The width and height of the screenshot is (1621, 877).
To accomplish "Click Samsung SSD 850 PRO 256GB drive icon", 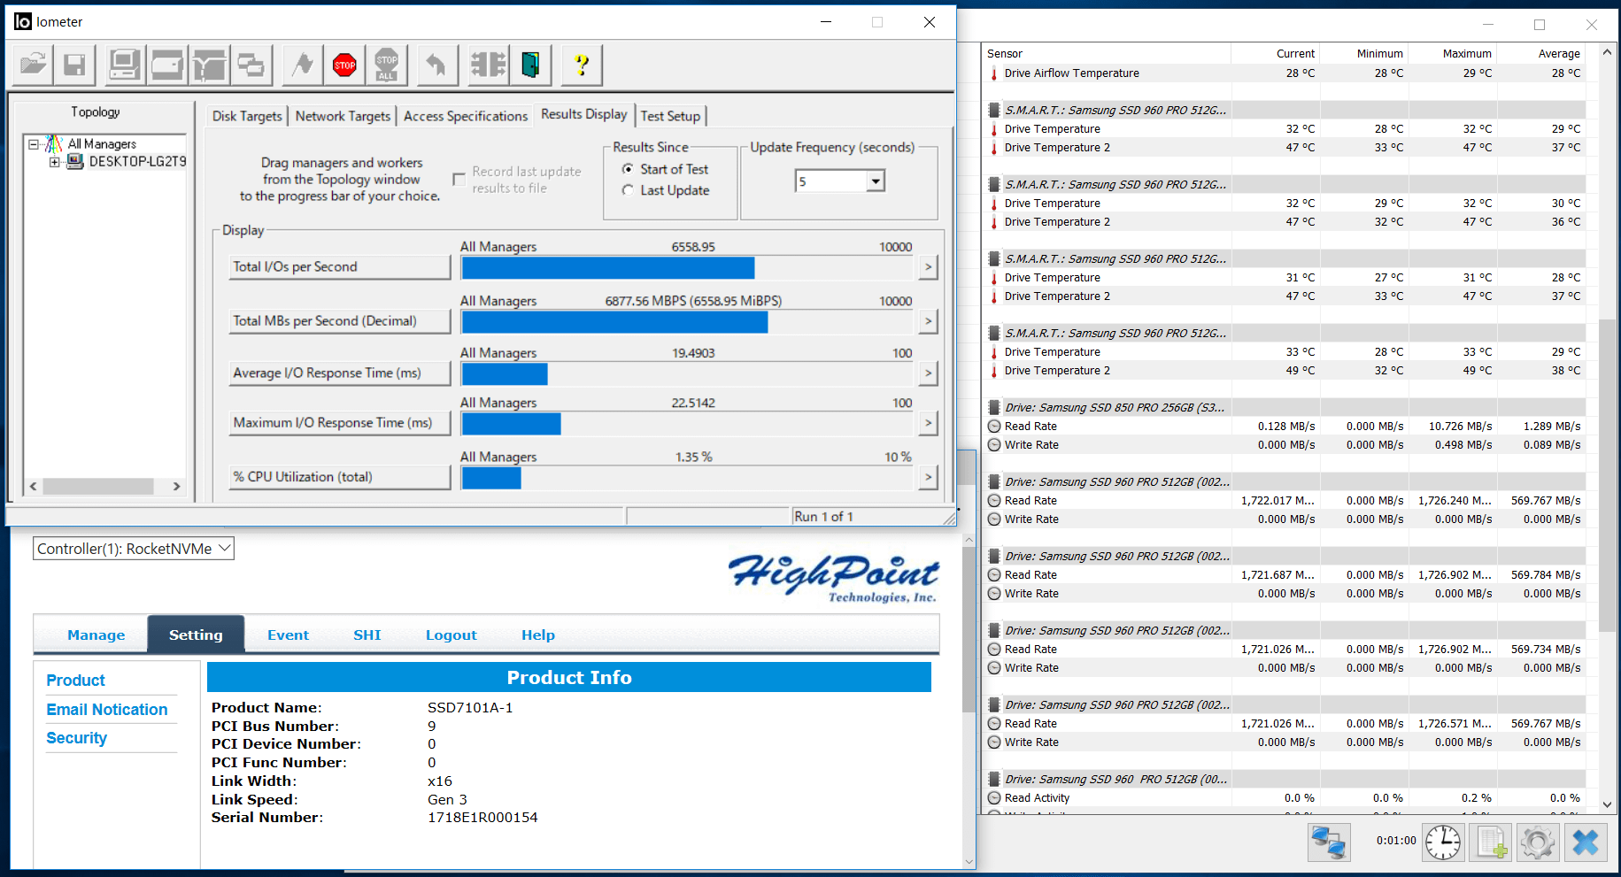I will pyautogui.click(x=994, y=408).
